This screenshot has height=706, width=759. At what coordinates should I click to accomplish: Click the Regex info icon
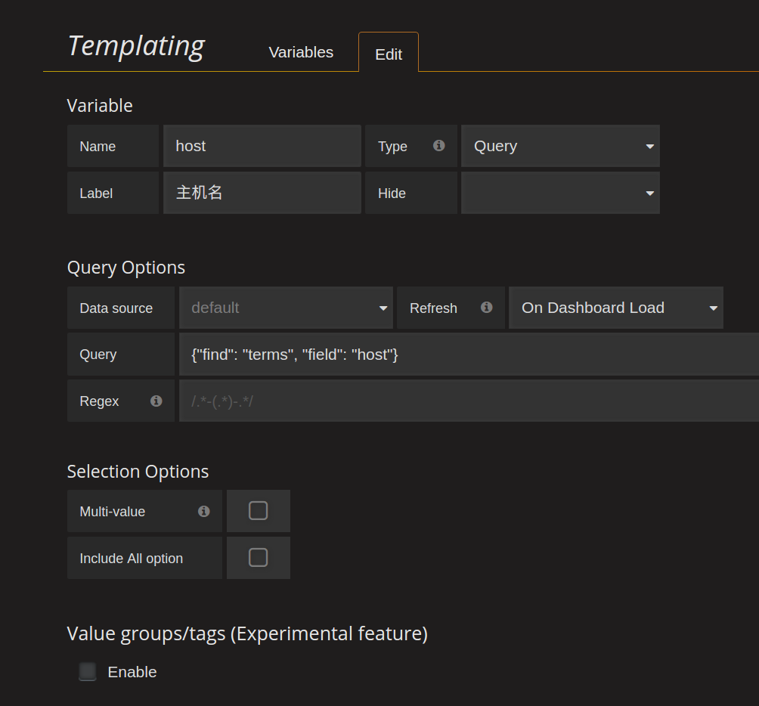pyautogui.click(x=156, y=401)
